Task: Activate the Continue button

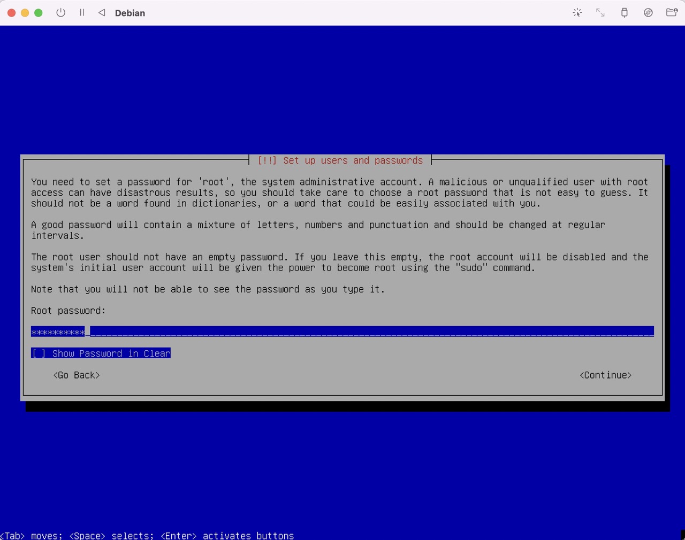Action: 605,375
